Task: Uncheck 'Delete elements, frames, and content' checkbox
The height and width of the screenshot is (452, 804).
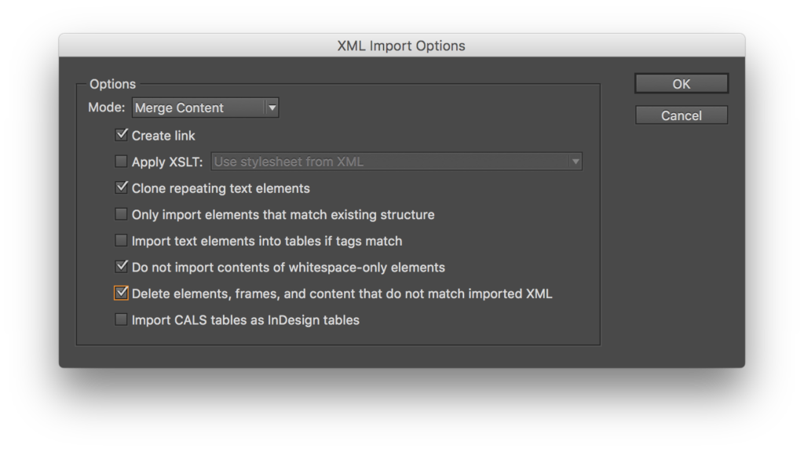Action: (122, 293)
